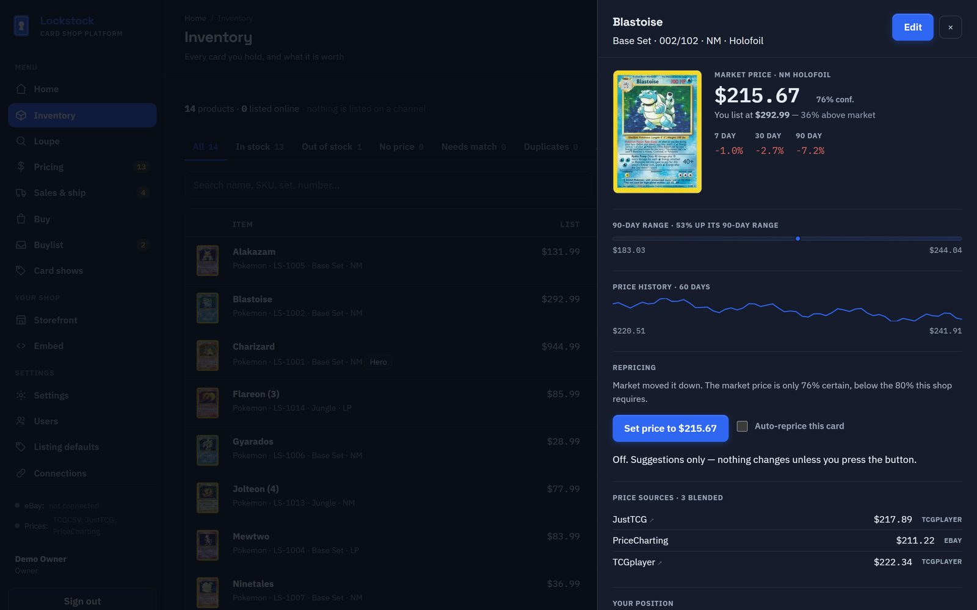The height and width of the screenshot is (610, 977).
Task: Click the Settings gear icon
Action: pyautogui.click(x=21, y=395)
